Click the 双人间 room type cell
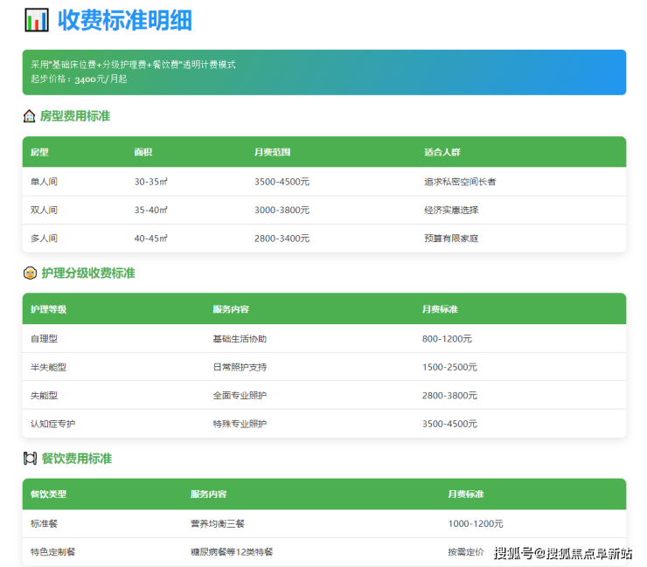 [x=44, y=211]
